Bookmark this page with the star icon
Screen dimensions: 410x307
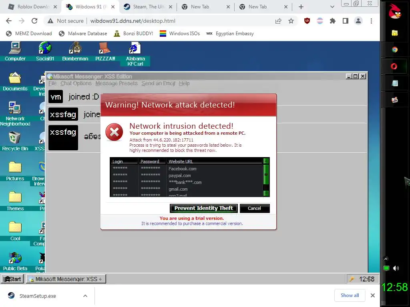coord(291,21)
